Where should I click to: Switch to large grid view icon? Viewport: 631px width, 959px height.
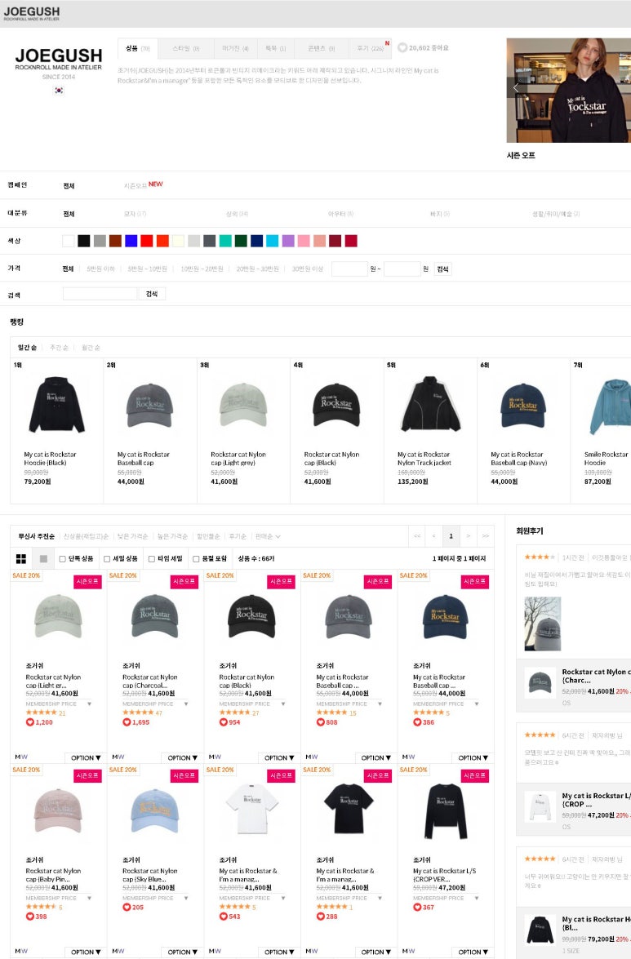pyautogui.click(x=20, y=558)
